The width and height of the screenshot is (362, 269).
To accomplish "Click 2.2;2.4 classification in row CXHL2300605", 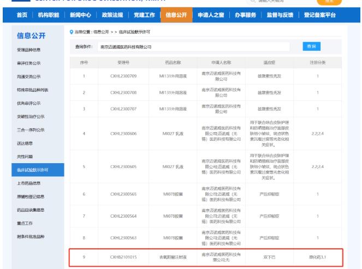I will pyautogui.click(x=318, y=166).
